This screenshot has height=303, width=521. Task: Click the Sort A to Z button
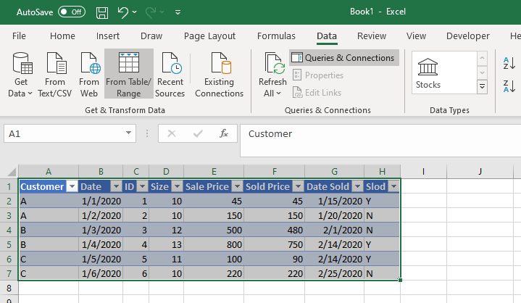pos(509,64)
